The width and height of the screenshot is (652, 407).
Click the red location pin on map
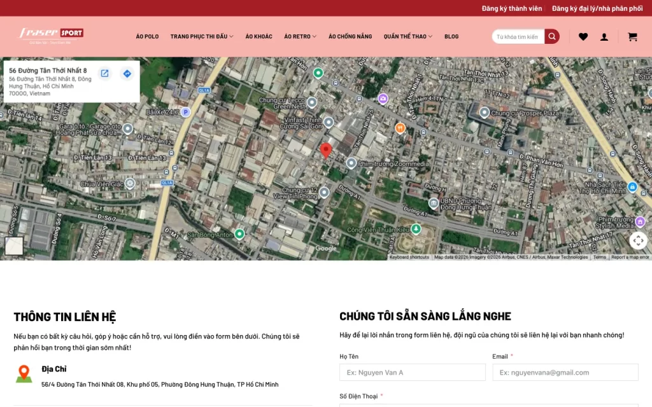(326, 150)
